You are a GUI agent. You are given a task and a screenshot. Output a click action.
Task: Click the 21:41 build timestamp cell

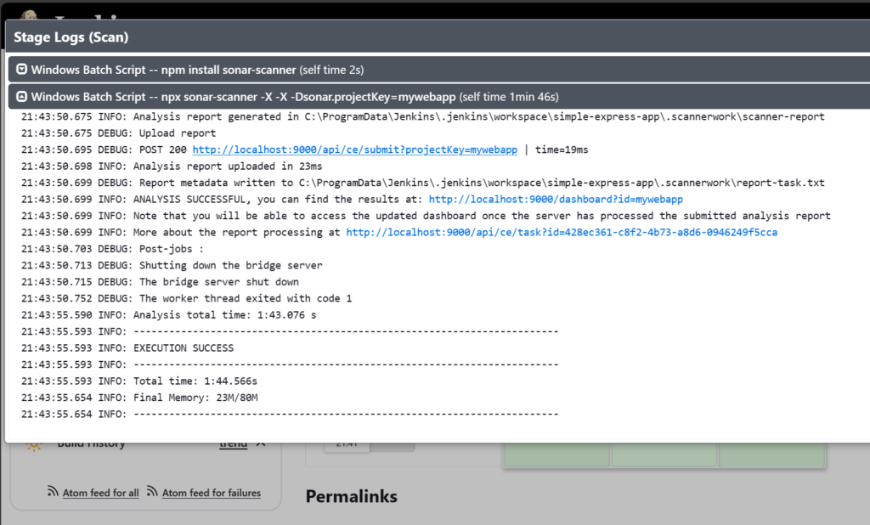(x=347, y=446)
